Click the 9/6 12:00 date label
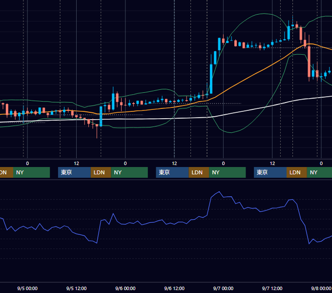This screenshot has height=293, width=332. 174,288
